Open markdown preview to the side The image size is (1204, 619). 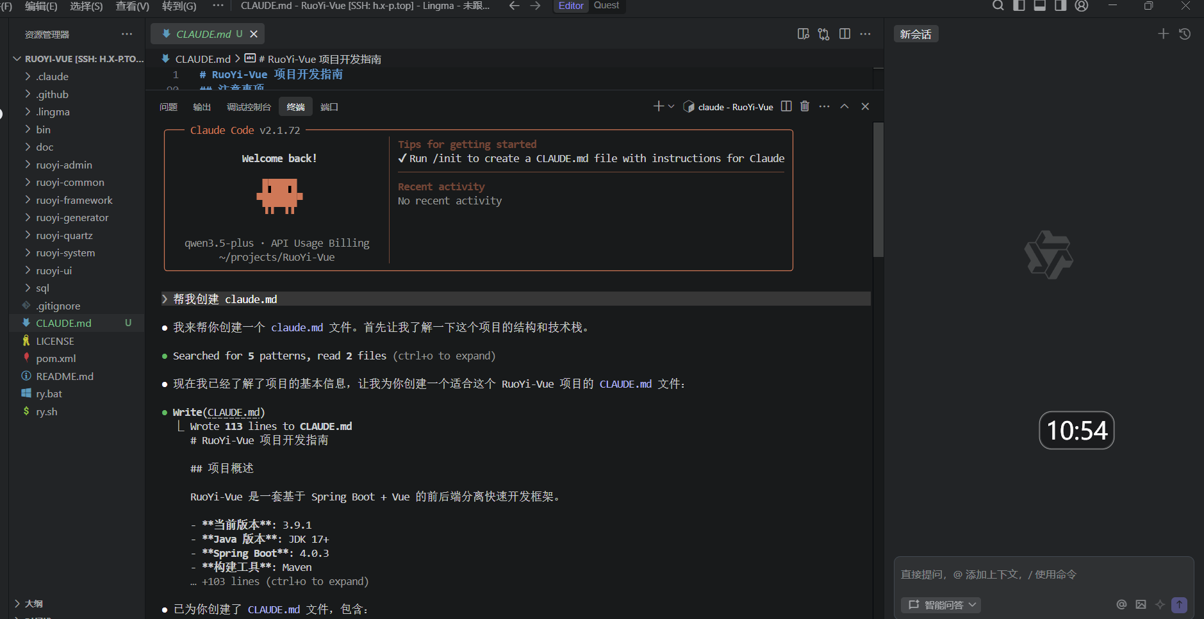pyautogui.click(x=803, y=34)
